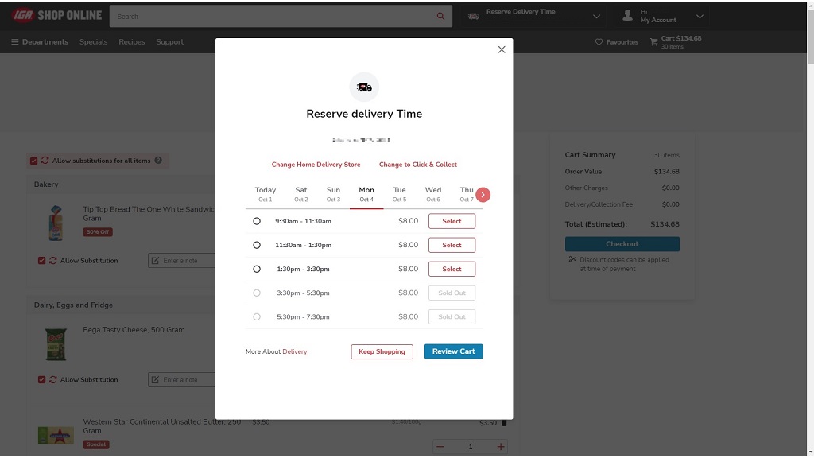
Task: Expand the Reserve Delivery Time dropdown
Action: tap(597, 16)
